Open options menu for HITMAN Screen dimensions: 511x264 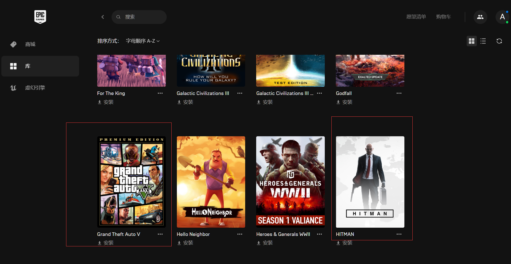[x=399, y=234]
